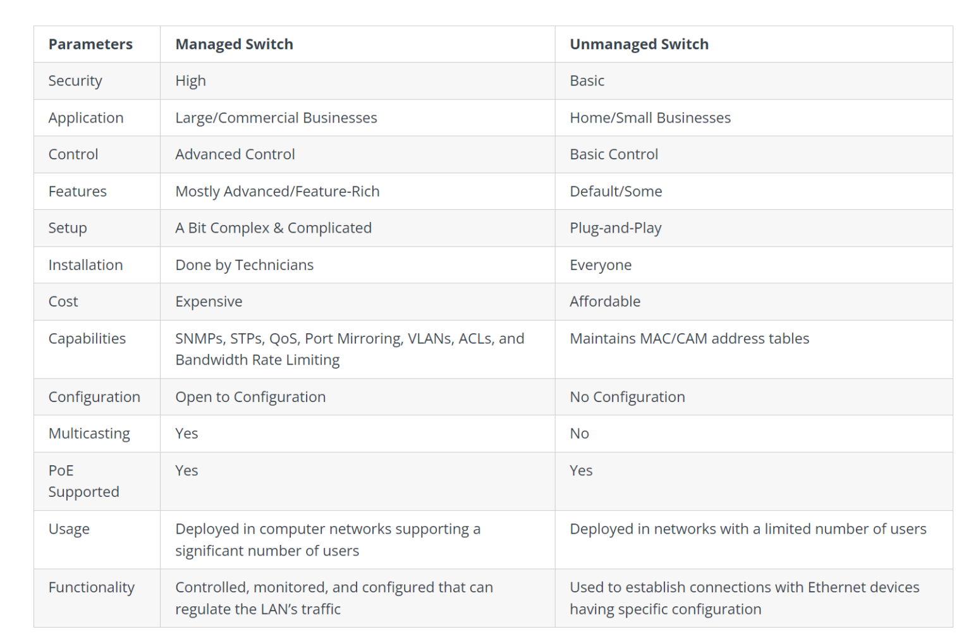The width and height of the screenshot is (971, 641).
Task: Click "Mostly Advanced/Feature-Rich" text
Action: pos(277,192)
